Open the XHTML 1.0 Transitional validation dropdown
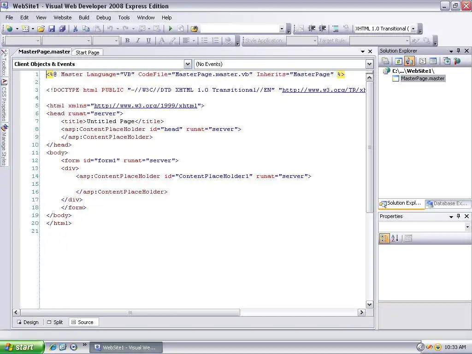The width and height of the screenshot is (472, 354). click(413, 29)
